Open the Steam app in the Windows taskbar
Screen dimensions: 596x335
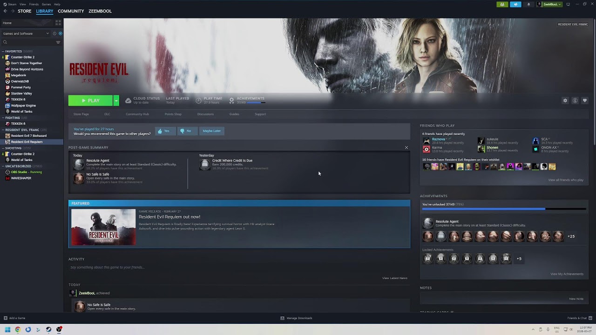pyautogui.click(x=48, y=329)
